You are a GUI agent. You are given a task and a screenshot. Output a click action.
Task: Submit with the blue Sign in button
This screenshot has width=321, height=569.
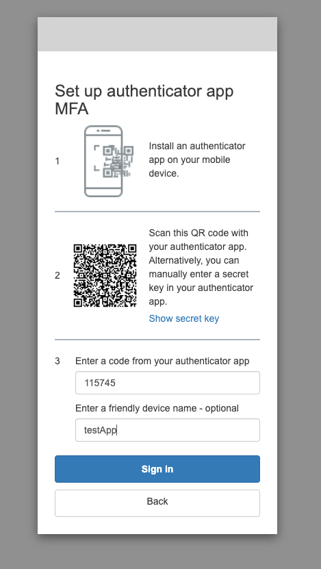coord(157,469)
